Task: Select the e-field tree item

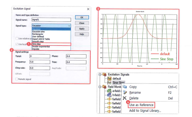Action: point(116,91)
